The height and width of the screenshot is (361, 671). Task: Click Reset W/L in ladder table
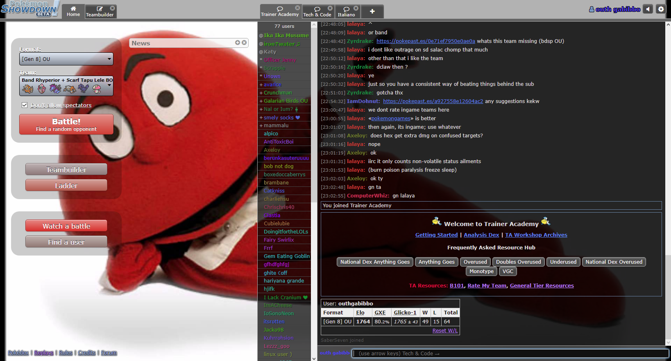click(445, 330)
